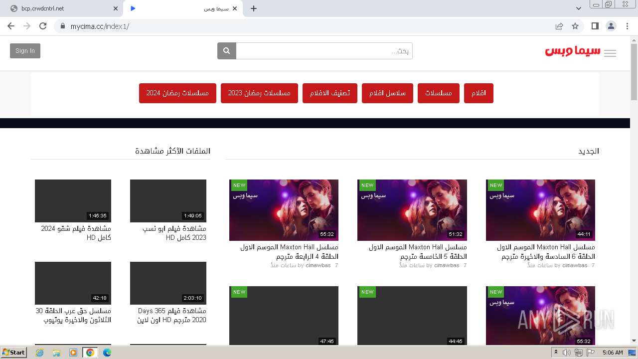638x359 pixels.
Task: Open مسلسلات رمضان 2024 category
Action: point(177,93)
